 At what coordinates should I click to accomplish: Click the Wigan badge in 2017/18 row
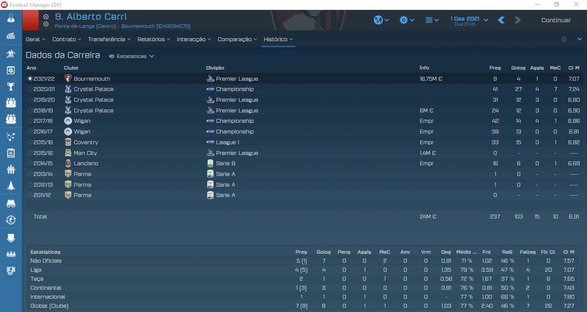tap(67, 121)
